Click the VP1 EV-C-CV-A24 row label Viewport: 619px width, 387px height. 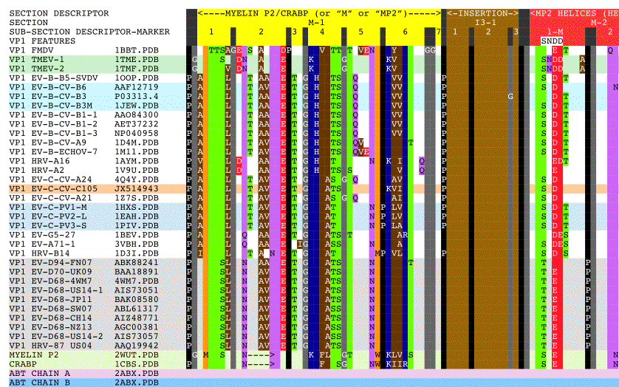[x=50, y=179]
